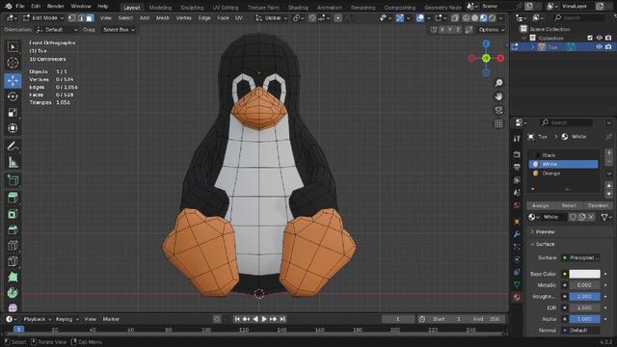
Task: Open the Render menu
Action: pos(56,7)
